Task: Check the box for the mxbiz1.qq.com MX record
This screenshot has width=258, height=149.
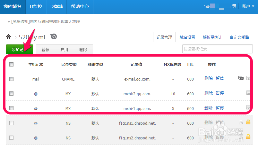Action: (x=11, y=108)
